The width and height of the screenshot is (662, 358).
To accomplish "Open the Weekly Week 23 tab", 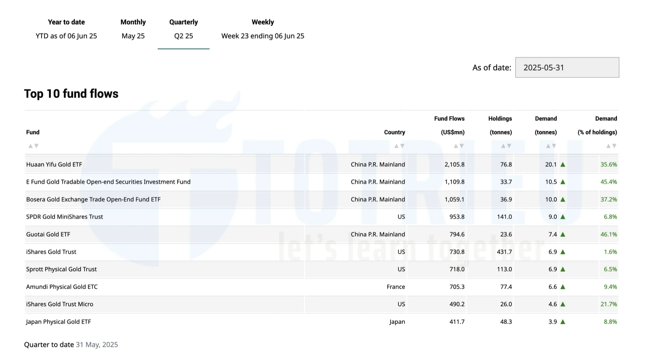I will point(263,29).
